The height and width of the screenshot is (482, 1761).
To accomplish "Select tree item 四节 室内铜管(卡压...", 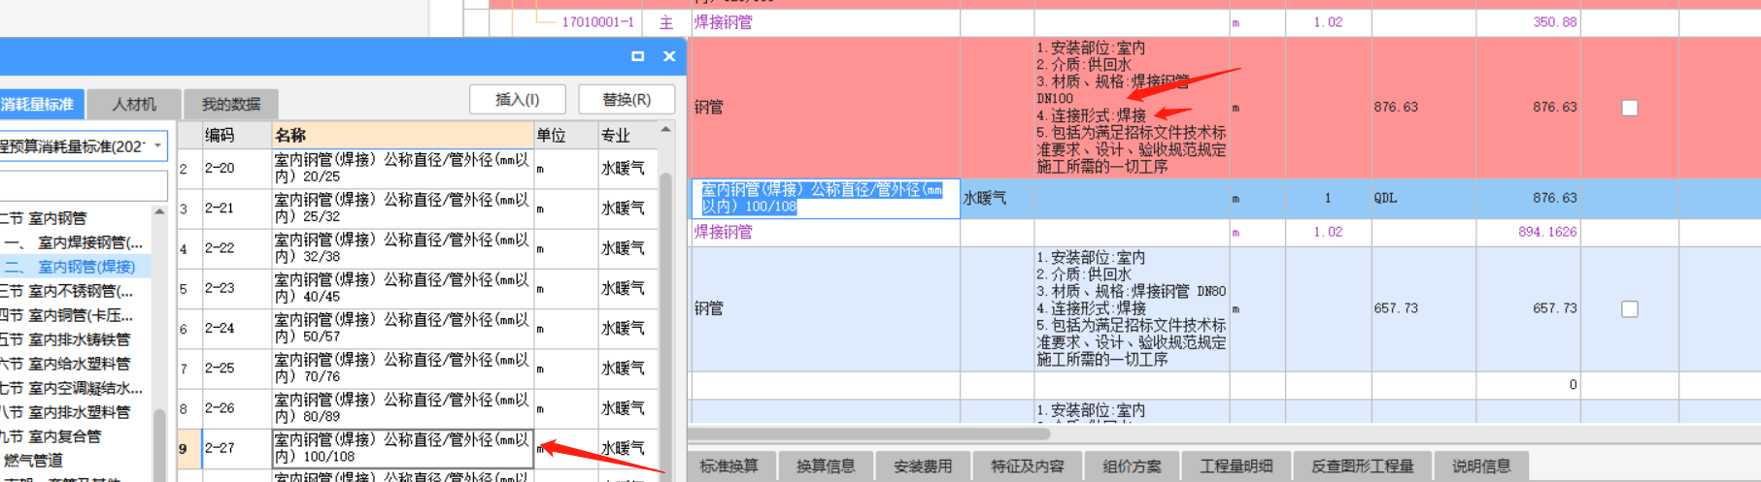I will 67,315.
